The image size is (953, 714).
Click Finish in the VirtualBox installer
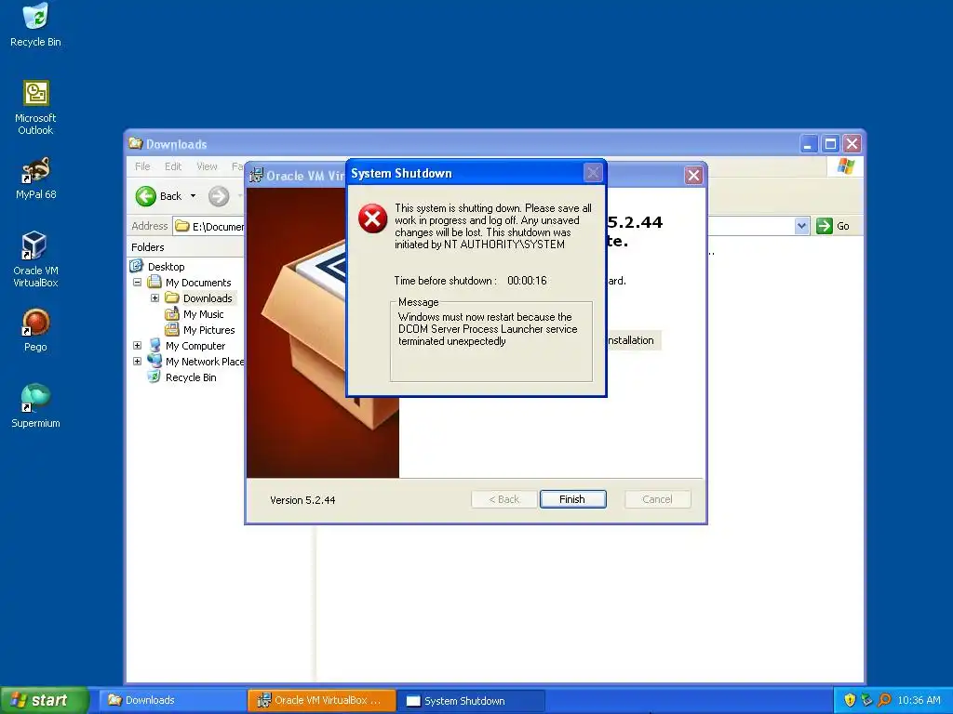(x=572, y=499)
